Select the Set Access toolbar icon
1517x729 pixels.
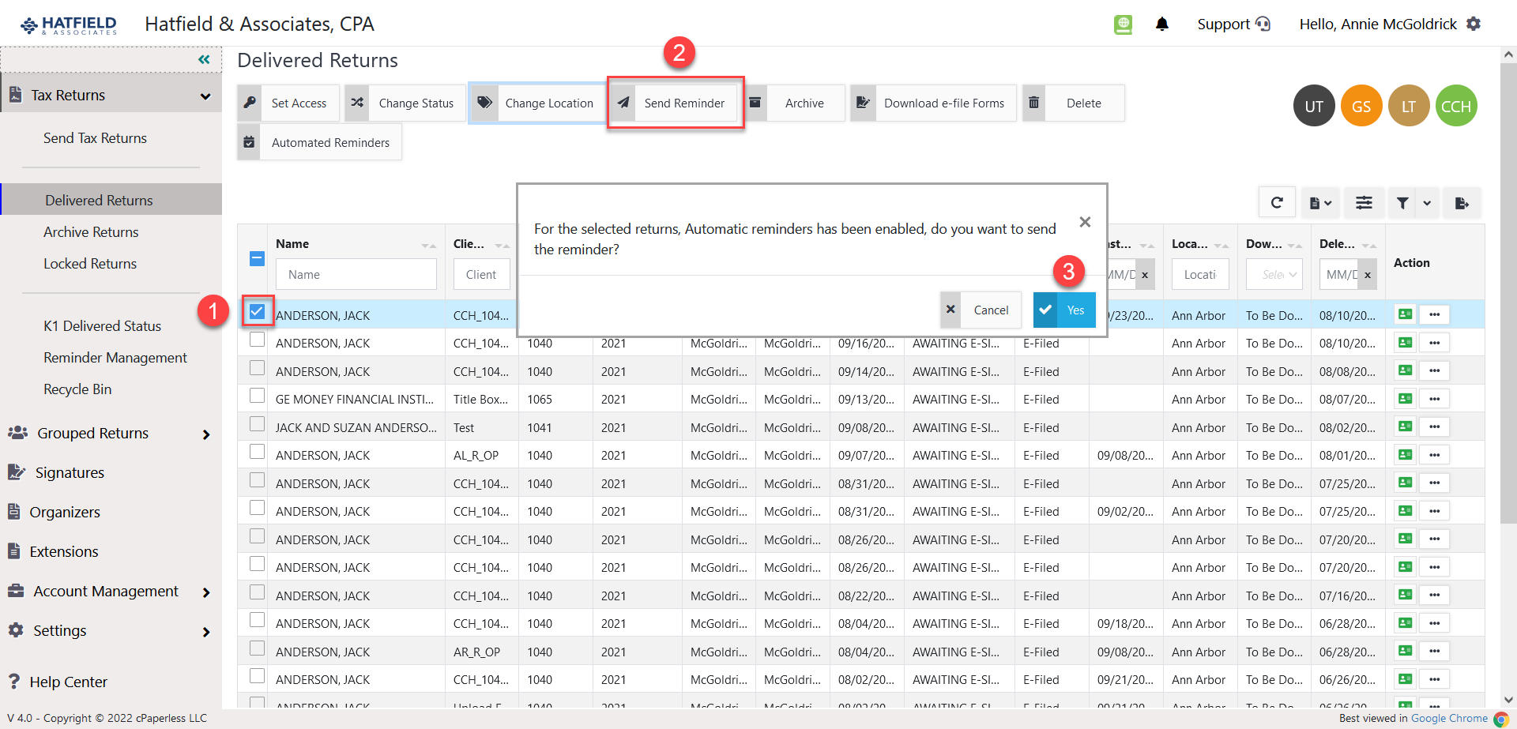click(x=250, y=103)
